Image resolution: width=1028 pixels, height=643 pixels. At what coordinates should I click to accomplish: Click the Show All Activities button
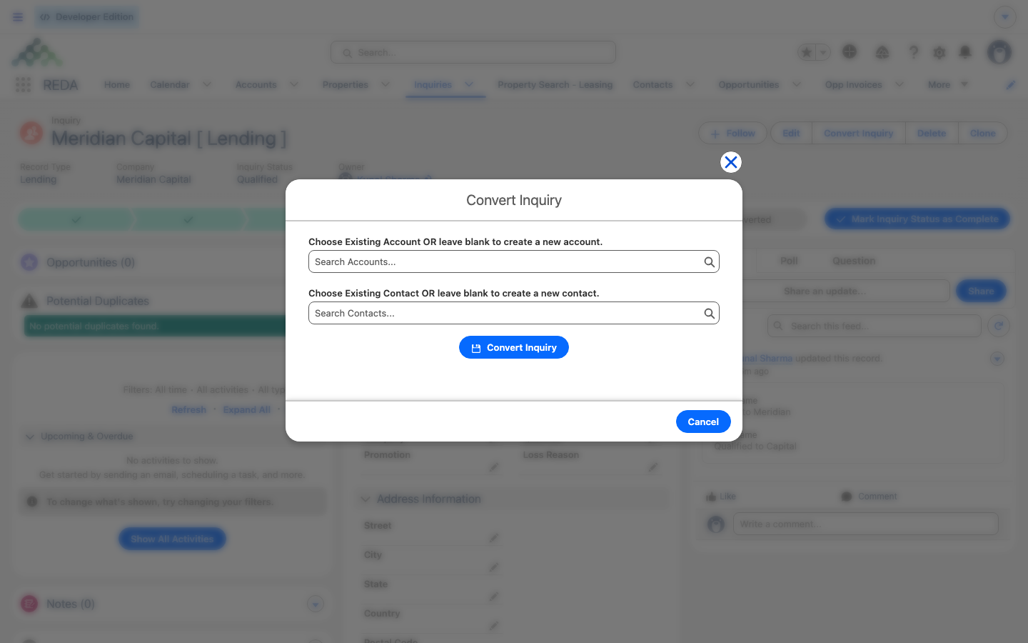click(x=172, y=539)
